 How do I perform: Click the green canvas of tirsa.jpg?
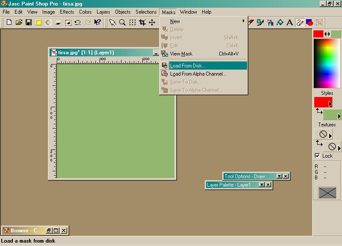[115, 121]
